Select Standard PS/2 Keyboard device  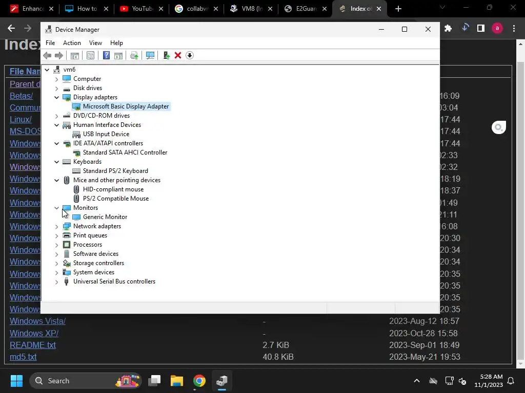click(x=115, y=171)
